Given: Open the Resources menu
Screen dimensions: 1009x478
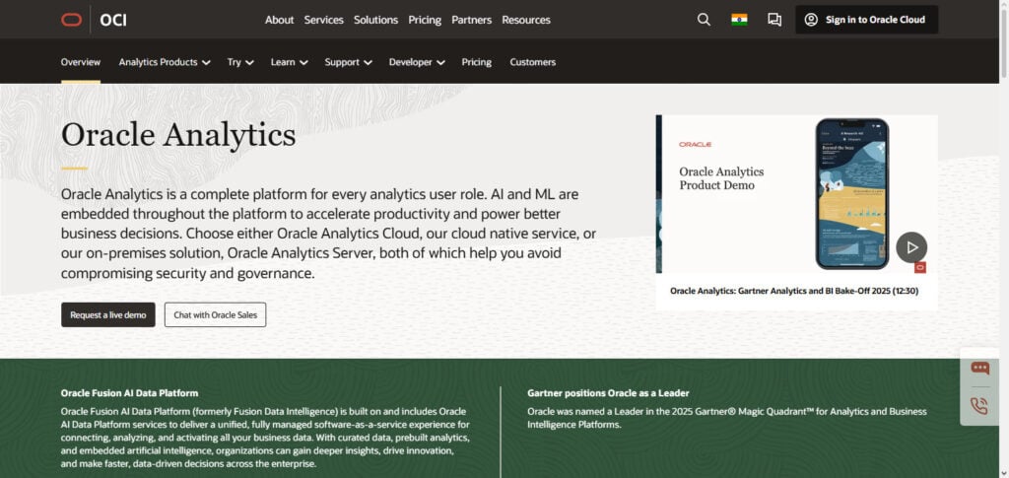Looking at the screenshot, I should 526,20.
